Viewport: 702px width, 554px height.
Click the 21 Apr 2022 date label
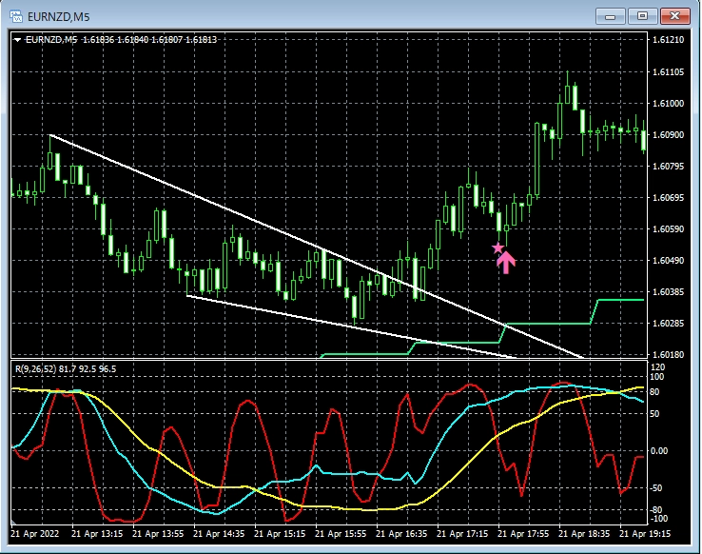tap(37, 536)
